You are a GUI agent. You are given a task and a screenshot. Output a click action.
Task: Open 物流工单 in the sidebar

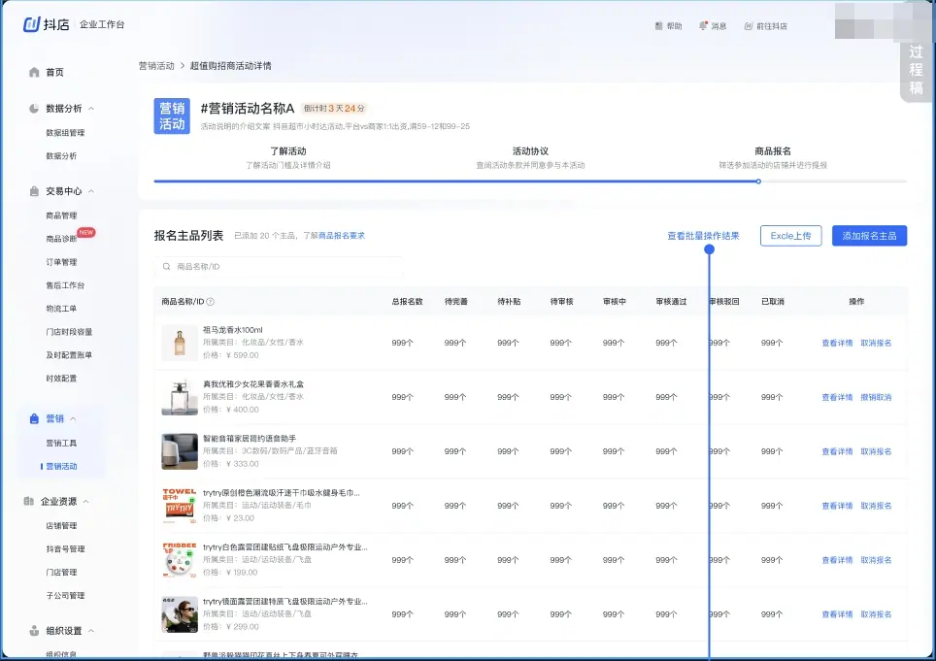(61, 309)
